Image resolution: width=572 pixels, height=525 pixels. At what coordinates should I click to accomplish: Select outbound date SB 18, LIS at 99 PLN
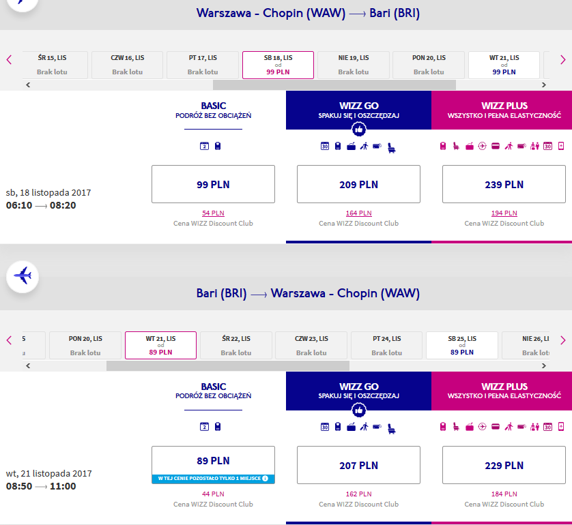tap(278, 65)
